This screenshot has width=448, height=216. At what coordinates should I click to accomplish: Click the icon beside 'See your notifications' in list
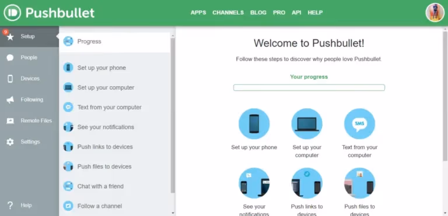[x=68, y=127]
